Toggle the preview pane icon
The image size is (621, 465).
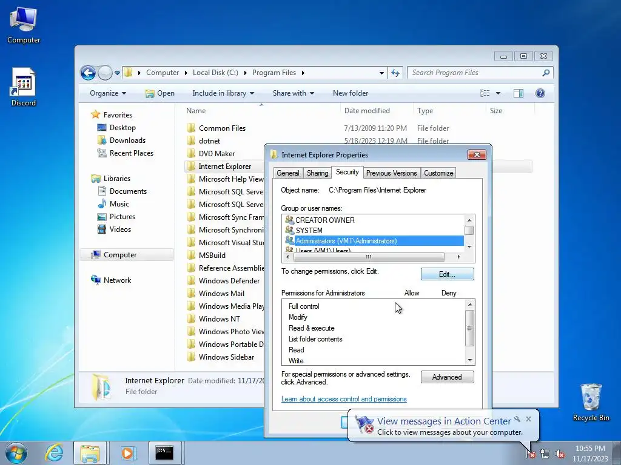[519, 93]
